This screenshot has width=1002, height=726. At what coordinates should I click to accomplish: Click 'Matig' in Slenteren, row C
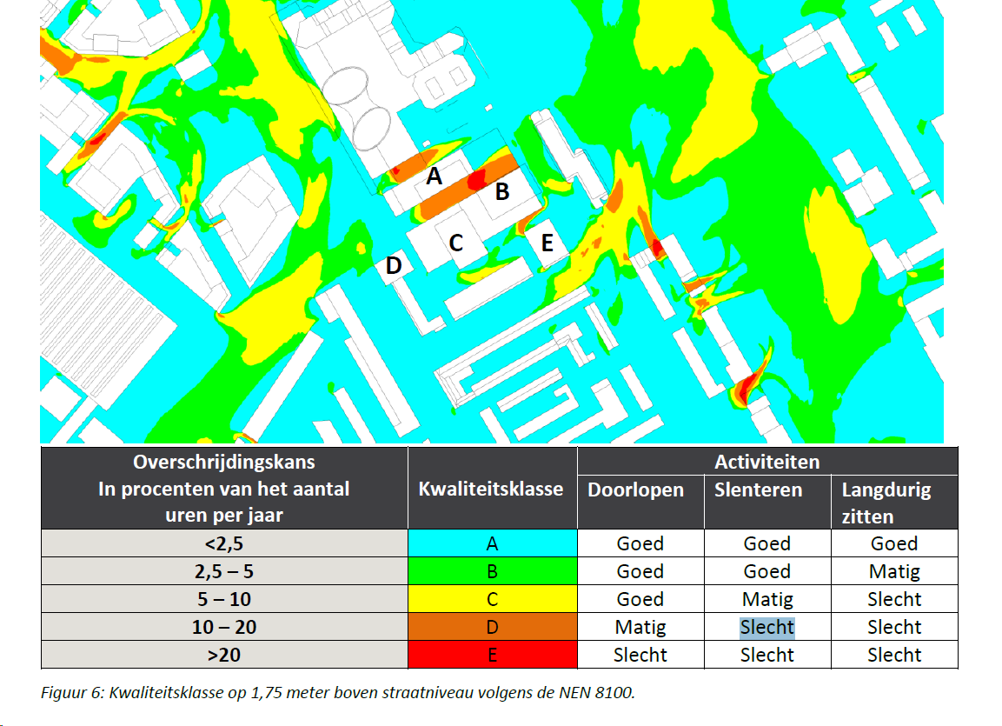point(767,599)
